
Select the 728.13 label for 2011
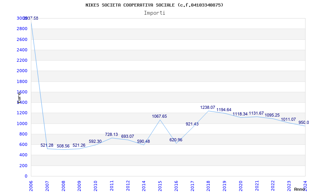tap(111, 134)
